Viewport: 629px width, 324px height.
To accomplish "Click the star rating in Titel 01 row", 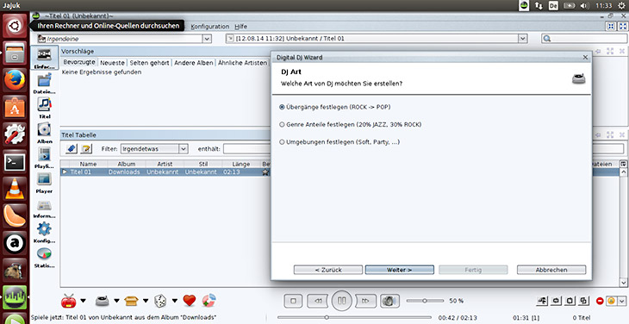I will pyautogui.click(x=265, y=172).
